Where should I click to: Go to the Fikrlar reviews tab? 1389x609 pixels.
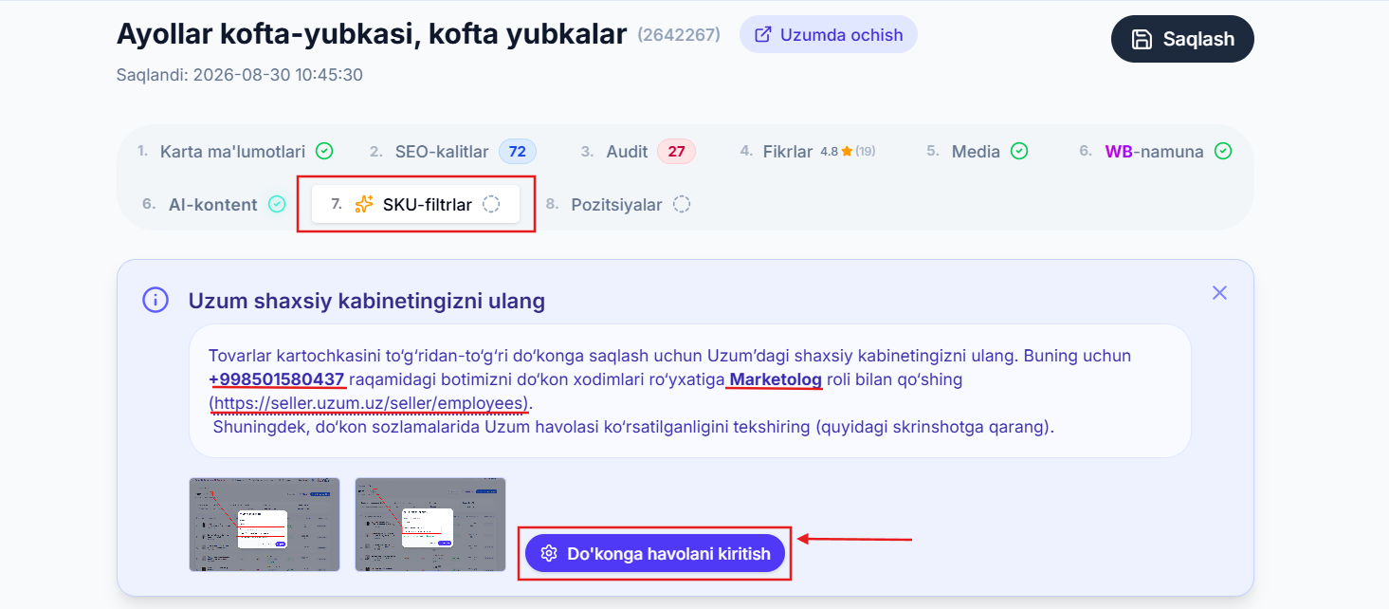807,151
